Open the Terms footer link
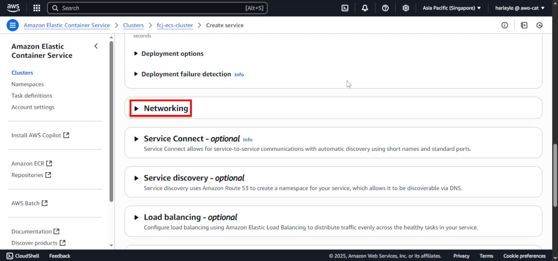Viewport: 558px width, 261px height. tap(486, 256)
